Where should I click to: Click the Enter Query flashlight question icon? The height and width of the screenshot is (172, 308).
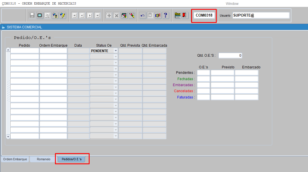[x=55, y=15]
